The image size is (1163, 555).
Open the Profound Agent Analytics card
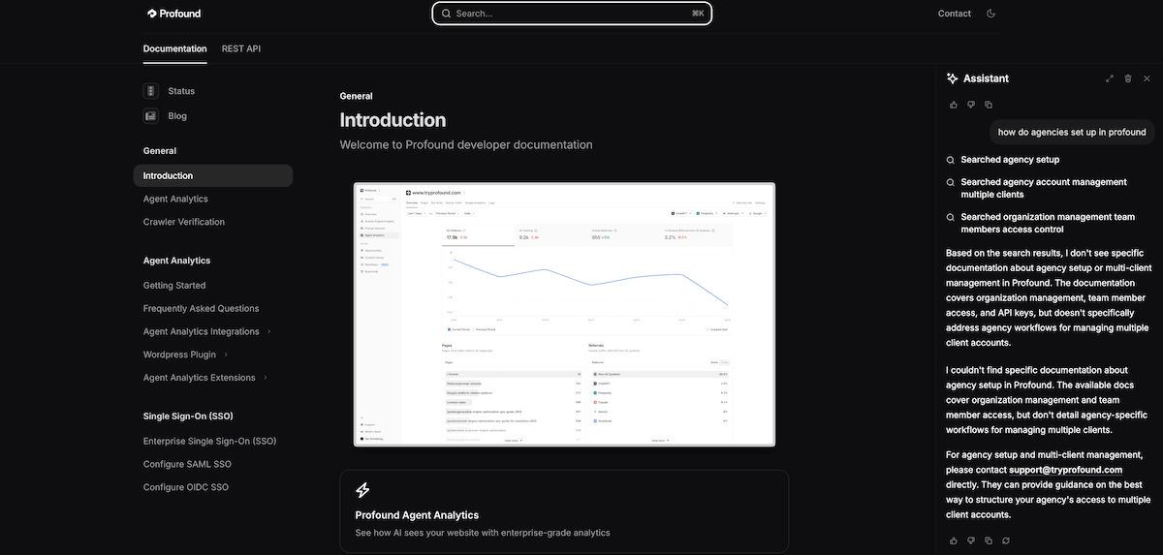click(x=564, y=511)
